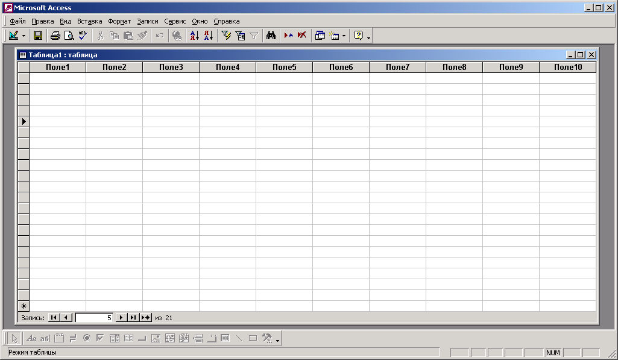Delete the record with the red X icon
This screenshot has width=618, height=360.
click(x=302, y=36)
